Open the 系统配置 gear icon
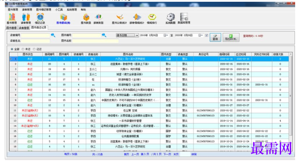The width and height of the screenshot is (300, 162). (171, 19)
